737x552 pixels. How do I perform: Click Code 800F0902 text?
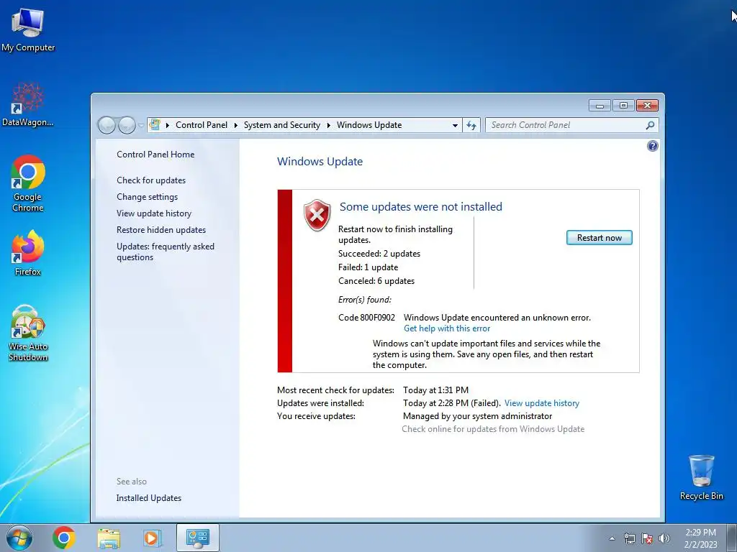(x=366, y=318)
